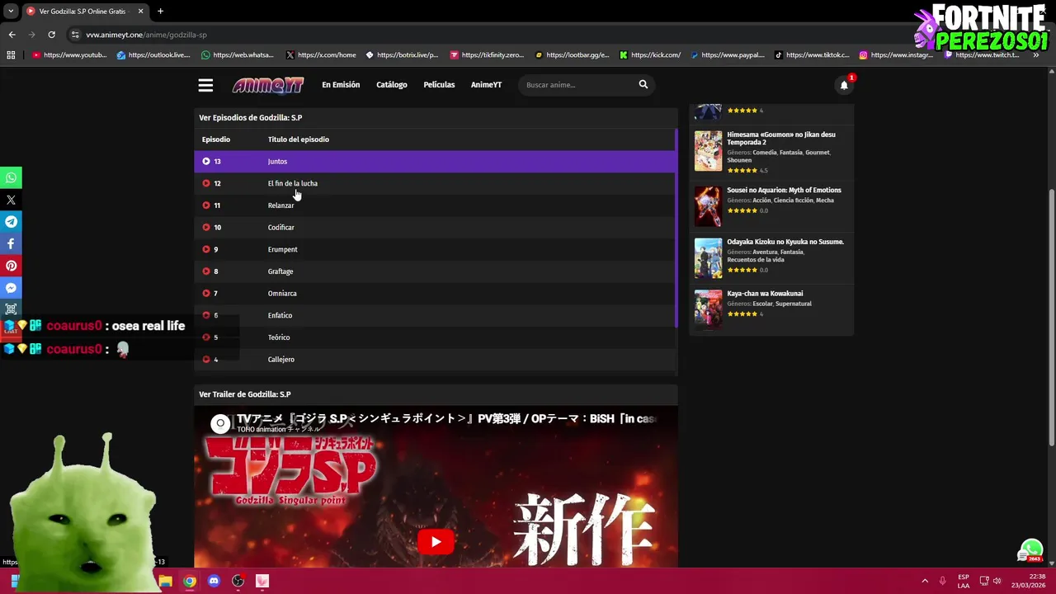Click Chrome icon in the taskbar
Viewport: 1056px width, 594px height.
click(x=190, y=581)
